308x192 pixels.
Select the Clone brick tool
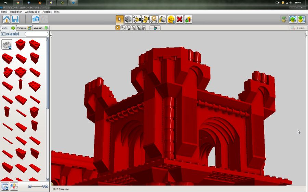coord(128,19)
